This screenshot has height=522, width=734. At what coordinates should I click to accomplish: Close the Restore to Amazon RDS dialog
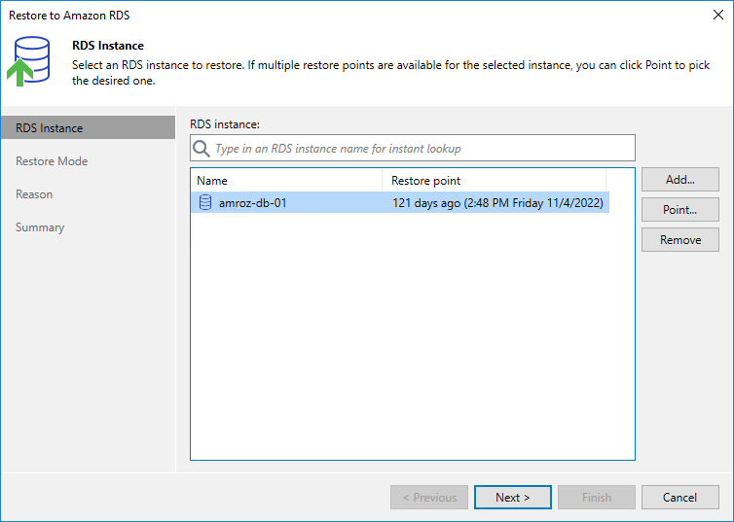[x=718, y=16]
